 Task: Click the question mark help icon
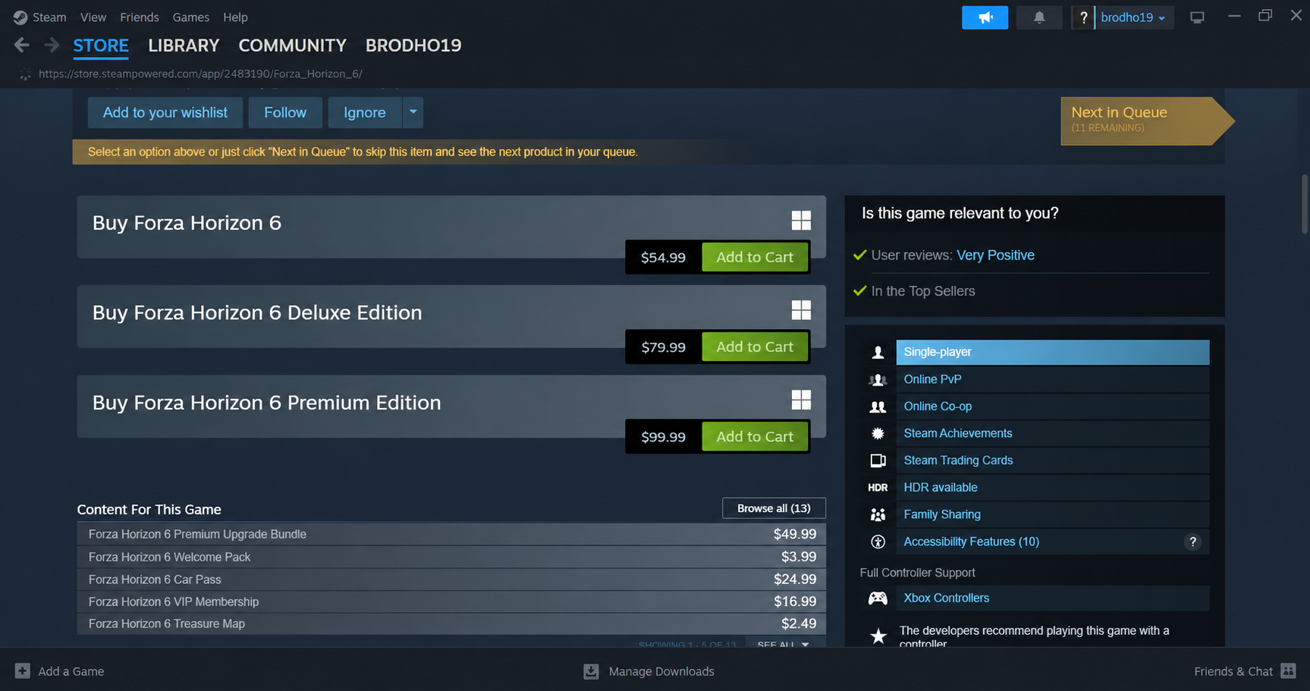pyautogui.click(x=1083, y=17)
